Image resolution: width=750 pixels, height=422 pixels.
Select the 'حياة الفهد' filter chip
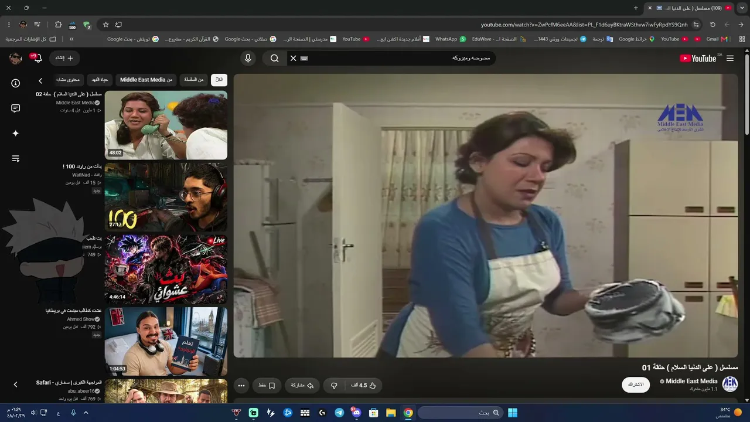[x=100, y=80]
